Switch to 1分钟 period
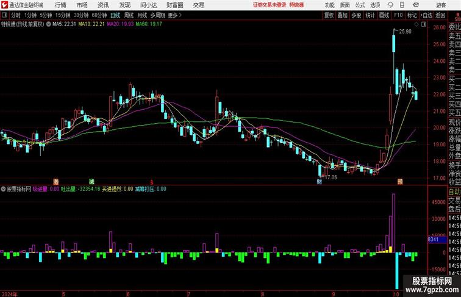The height and width of the screenshot is (297, 461). coord(30,15)
